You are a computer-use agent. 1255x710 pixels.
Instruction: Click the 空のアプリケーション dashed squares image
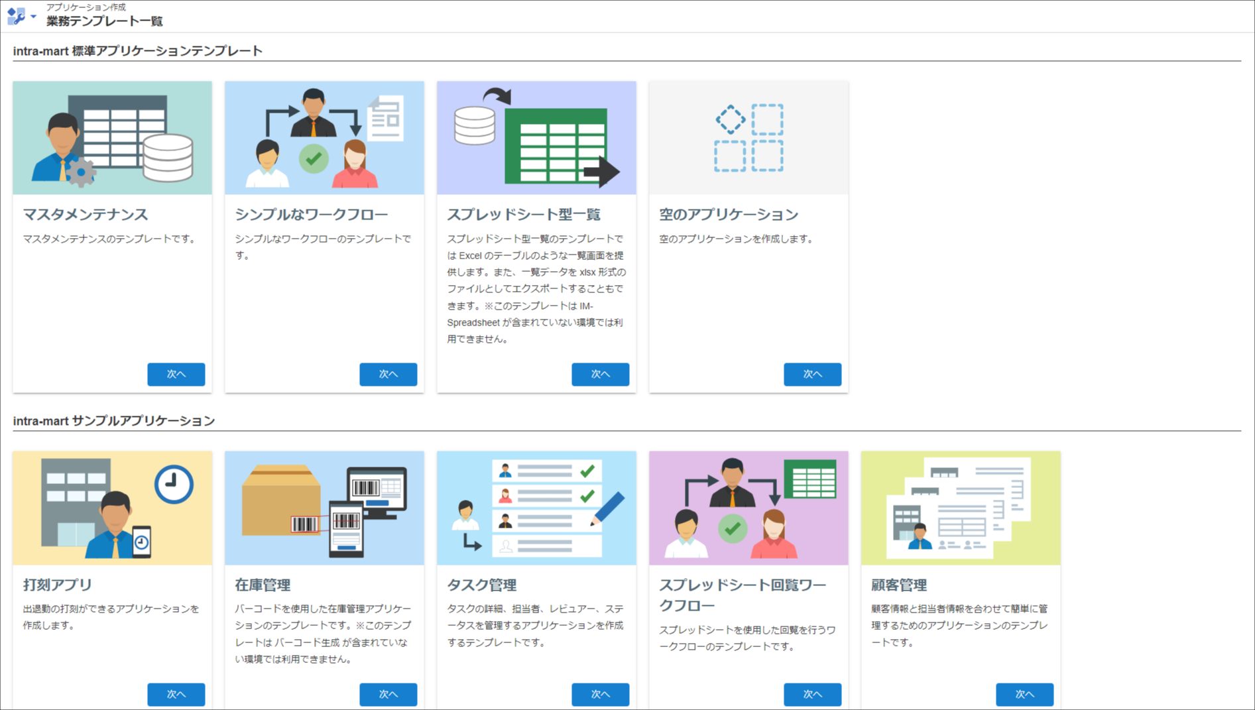[x=749, y=138]
